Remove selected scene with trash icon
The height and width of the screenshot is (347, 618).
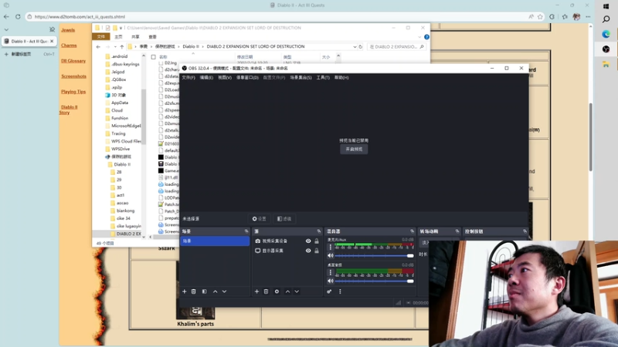[x=194, y=291]
